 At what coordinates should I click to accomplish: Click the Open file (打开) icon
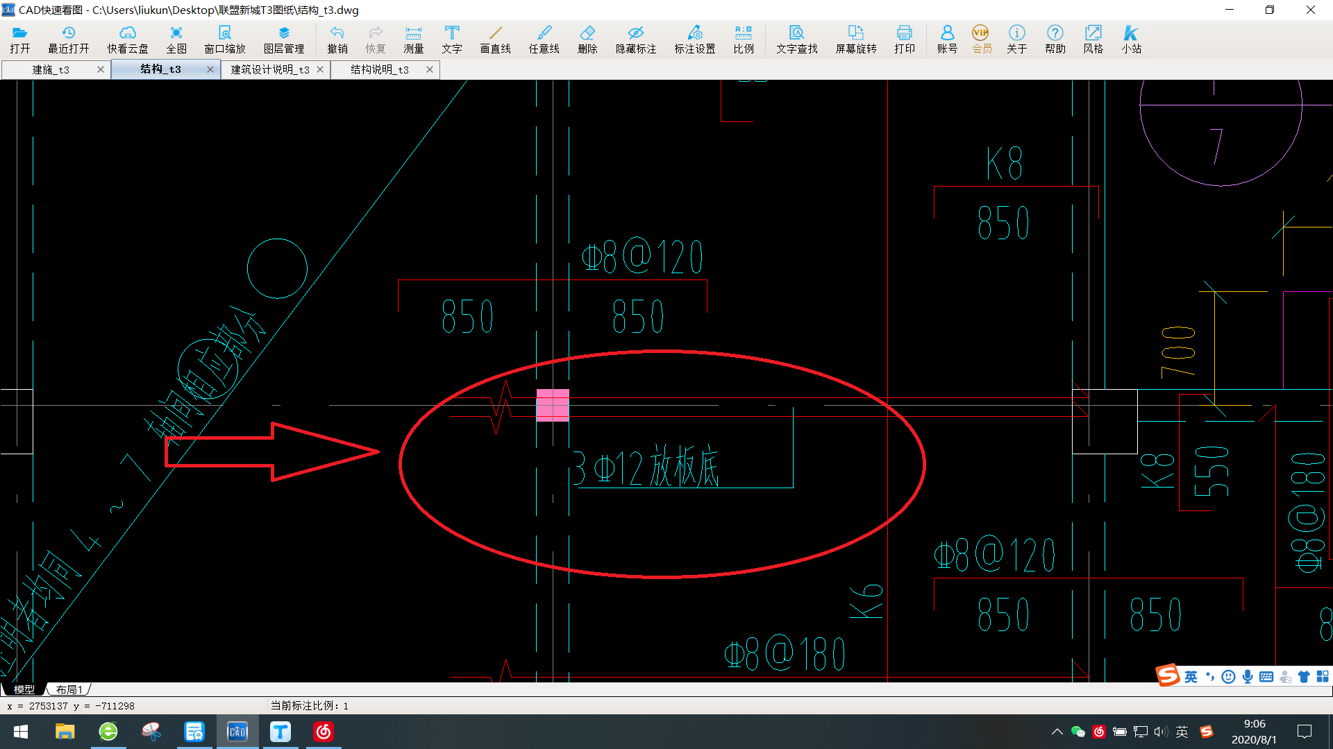(x=19, y=39)
